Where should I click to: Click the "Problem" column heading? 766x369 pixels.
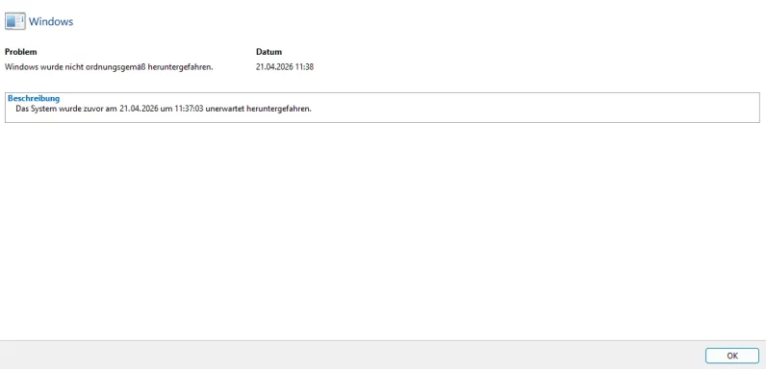click(21, 52)
